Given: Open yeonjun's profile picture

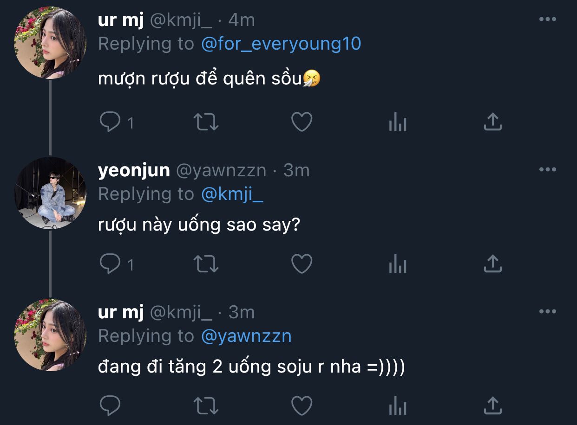Looking at the screenshot, I should (50, 193).
